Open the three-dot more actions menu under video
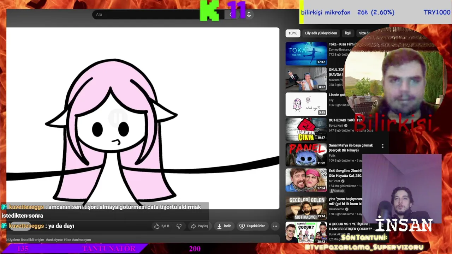Screen dimensions: 452x254 (x=275, y=226)
